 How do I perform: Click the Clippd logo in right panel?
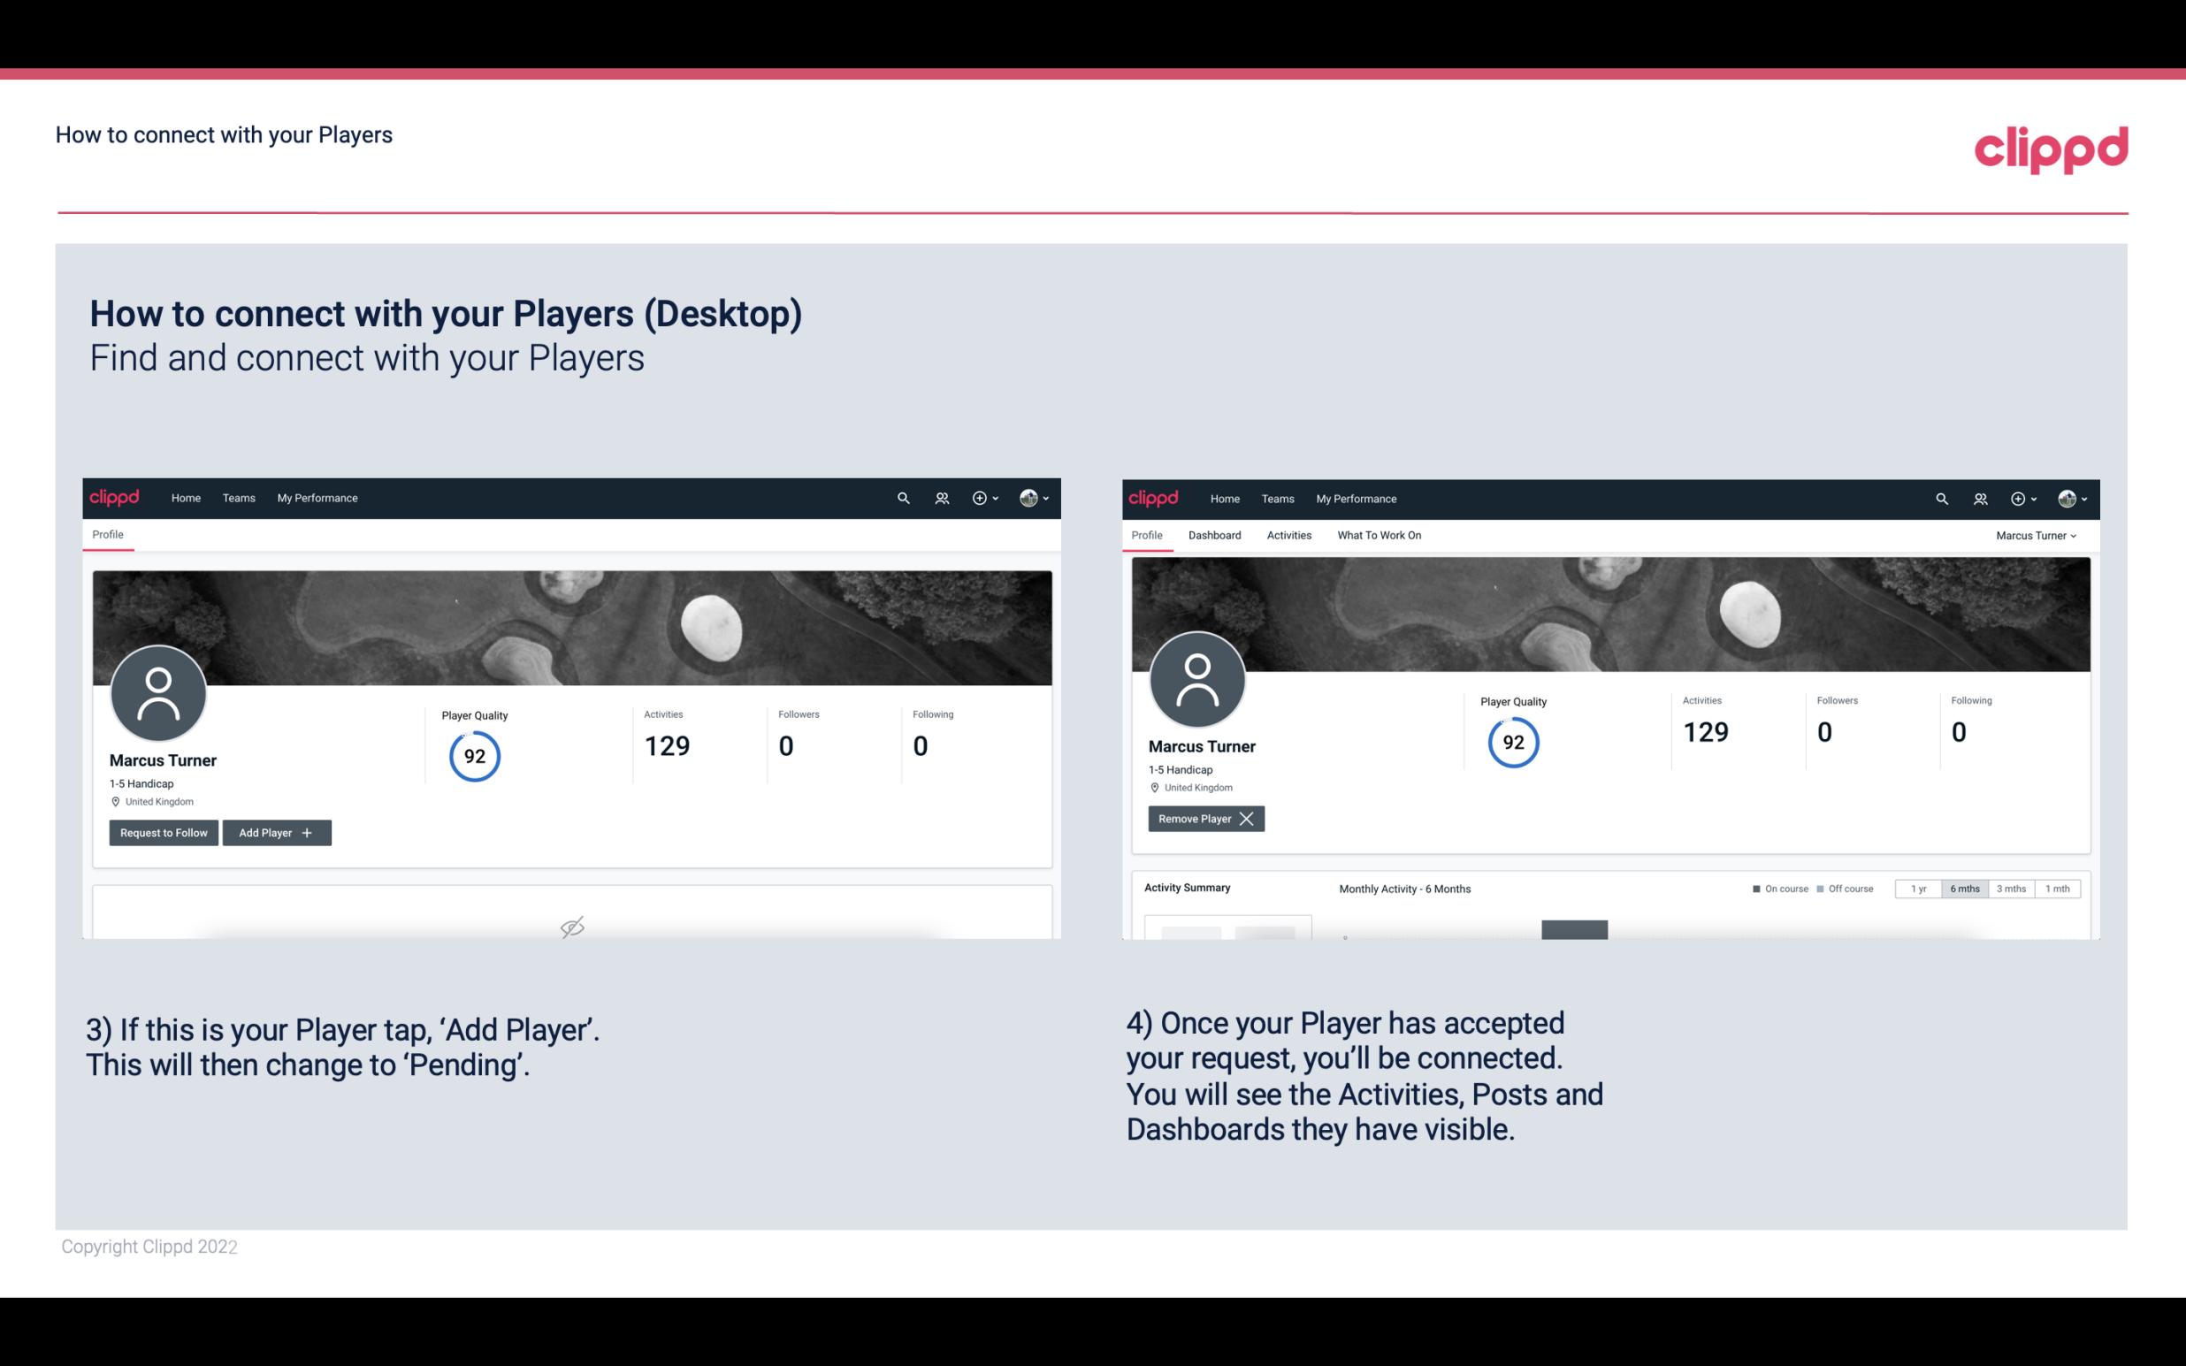click(1154, 497)
